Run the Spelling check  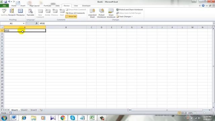point(4,12)
